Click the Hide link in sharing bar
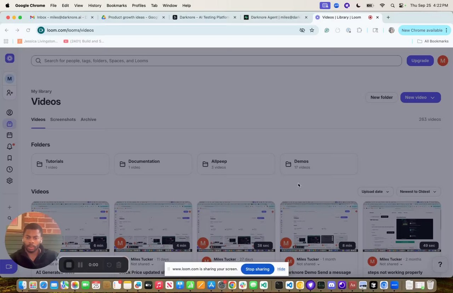 [281, 269]
